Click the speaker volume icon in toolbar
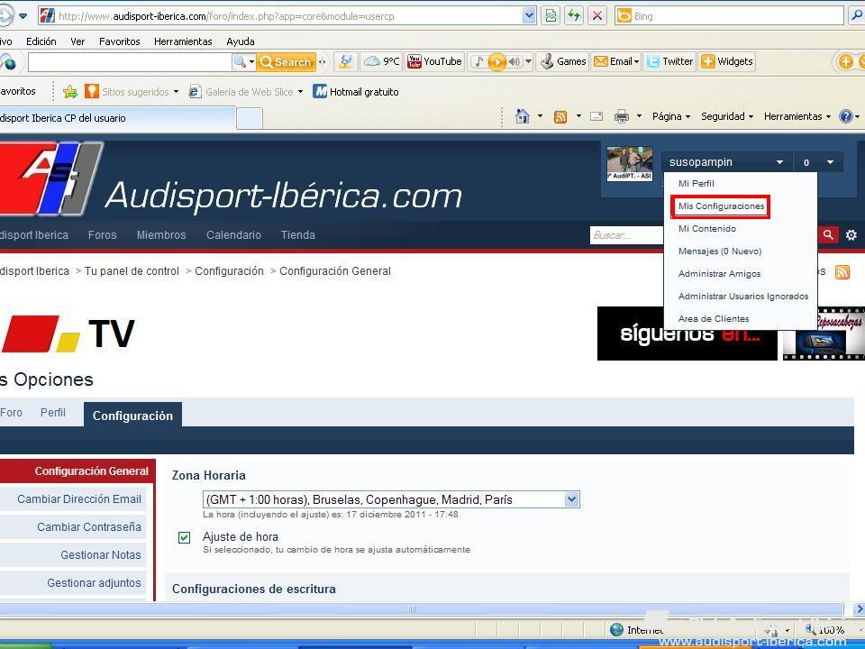865x649 pixels. 514,62
